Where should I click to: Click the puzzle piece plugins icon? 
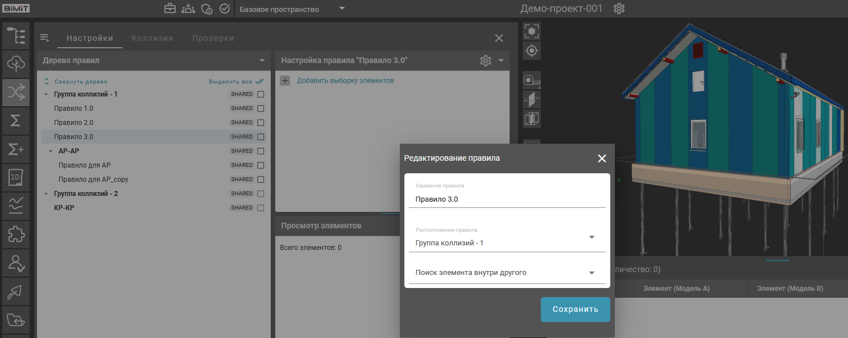16,234
